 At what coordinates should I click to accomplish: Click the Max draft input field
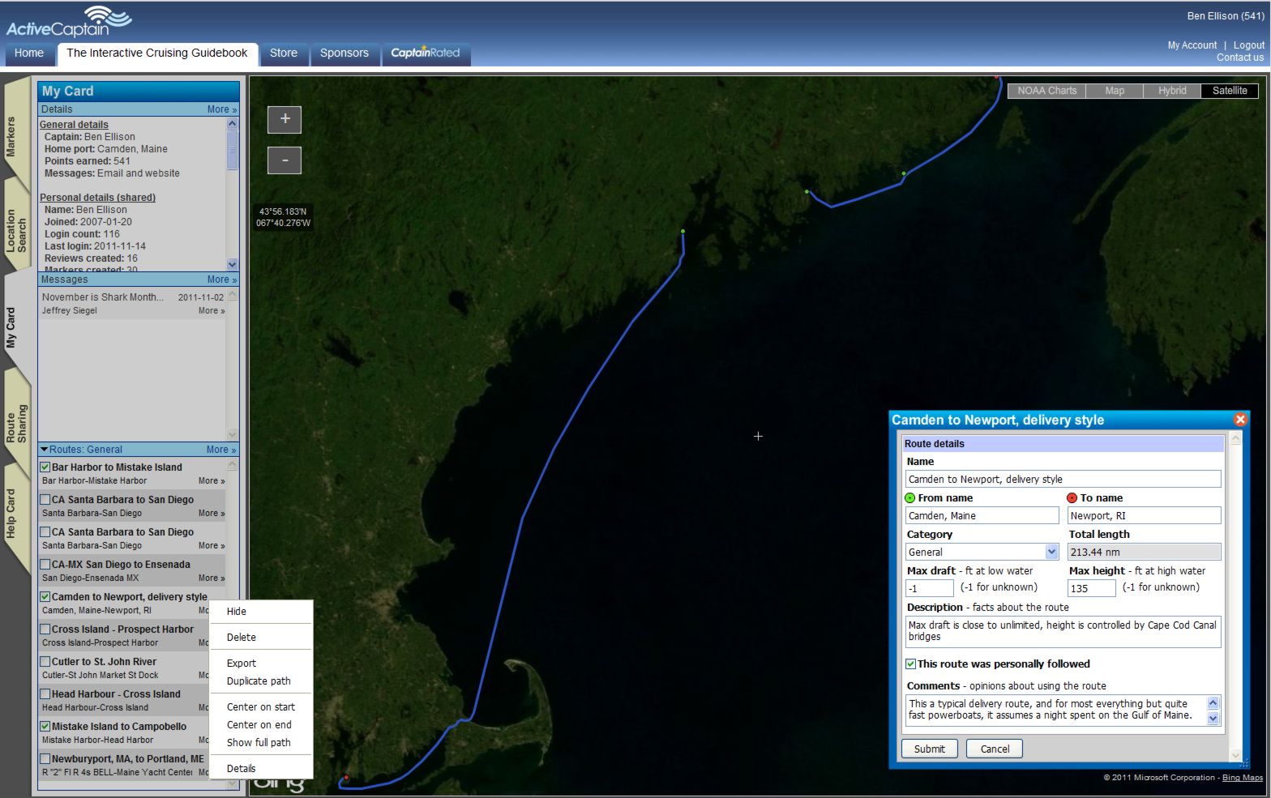tap(929, 589)
